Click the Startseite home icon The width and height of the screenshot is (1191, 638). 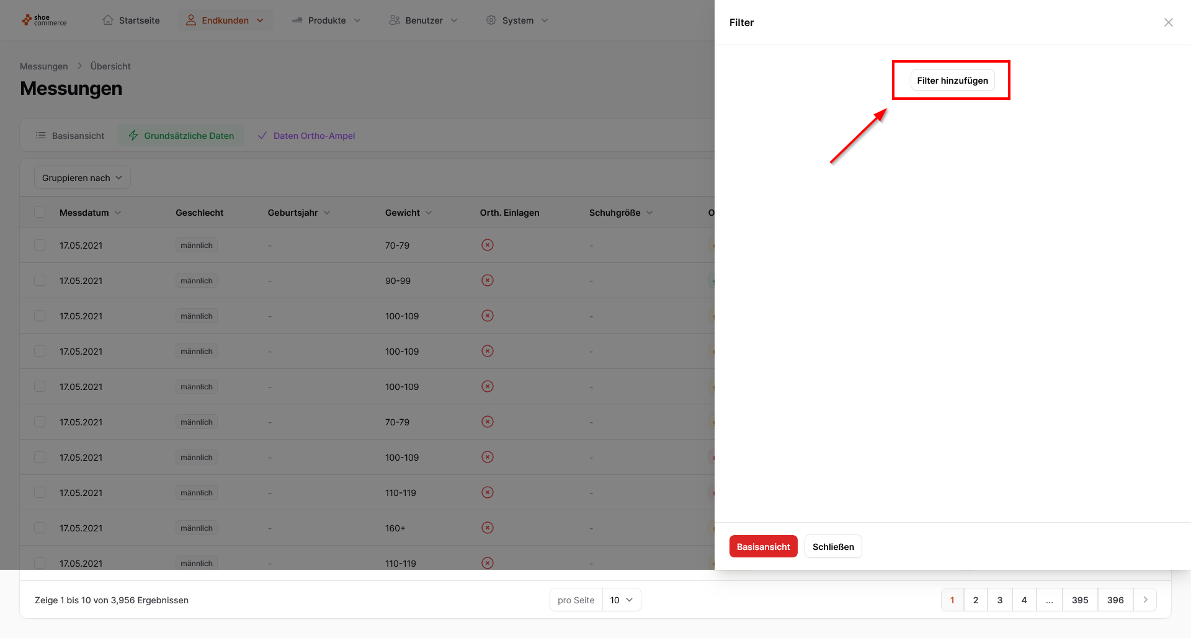pyautogui.click(x=108, y=20)
